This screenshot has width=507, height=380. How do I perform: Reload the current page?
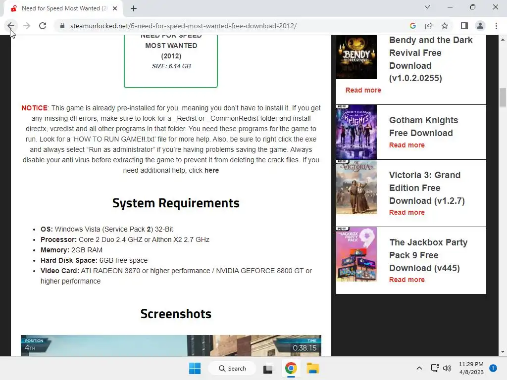[43, 26]
